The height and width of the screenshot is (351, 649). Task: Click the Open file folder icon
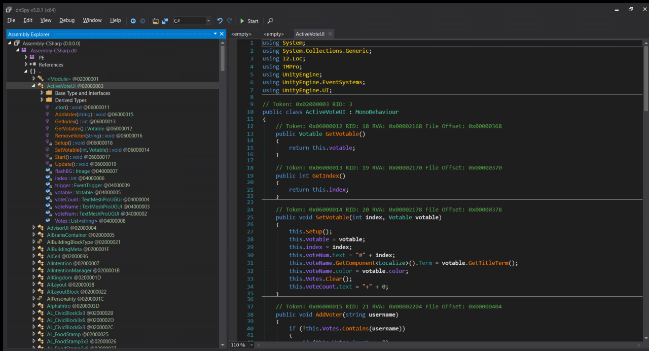coord(156,21)
